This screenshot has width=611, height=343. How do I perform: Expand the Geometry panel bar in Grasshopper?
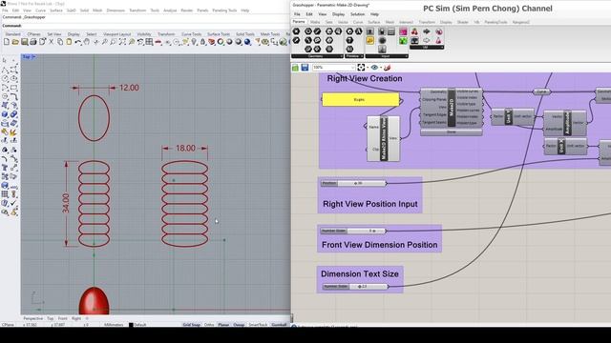(x=317, y=56)
